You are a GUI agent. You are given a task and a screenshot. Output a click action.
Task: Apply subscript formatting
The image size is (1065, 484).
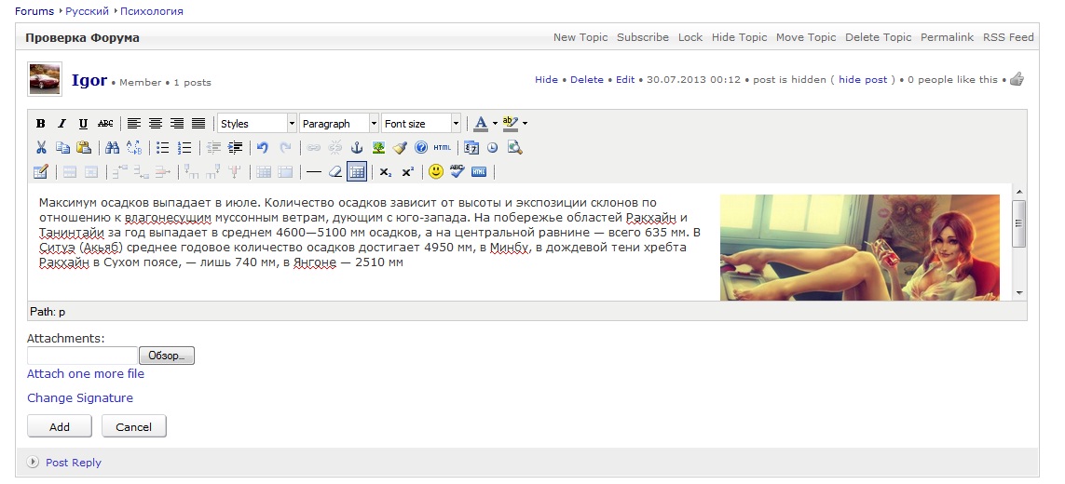click(386, 172)
